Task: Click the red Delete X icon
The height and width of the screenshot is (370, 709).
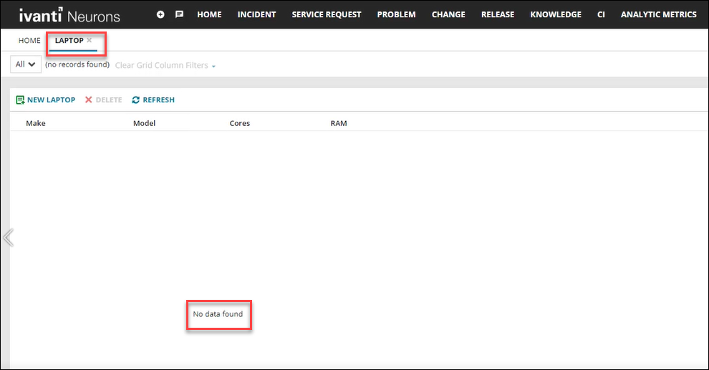Action: pos(89,100)
